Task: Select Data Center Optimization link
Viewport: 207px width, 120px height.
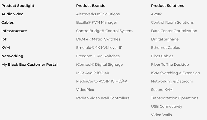Action: 174,31
